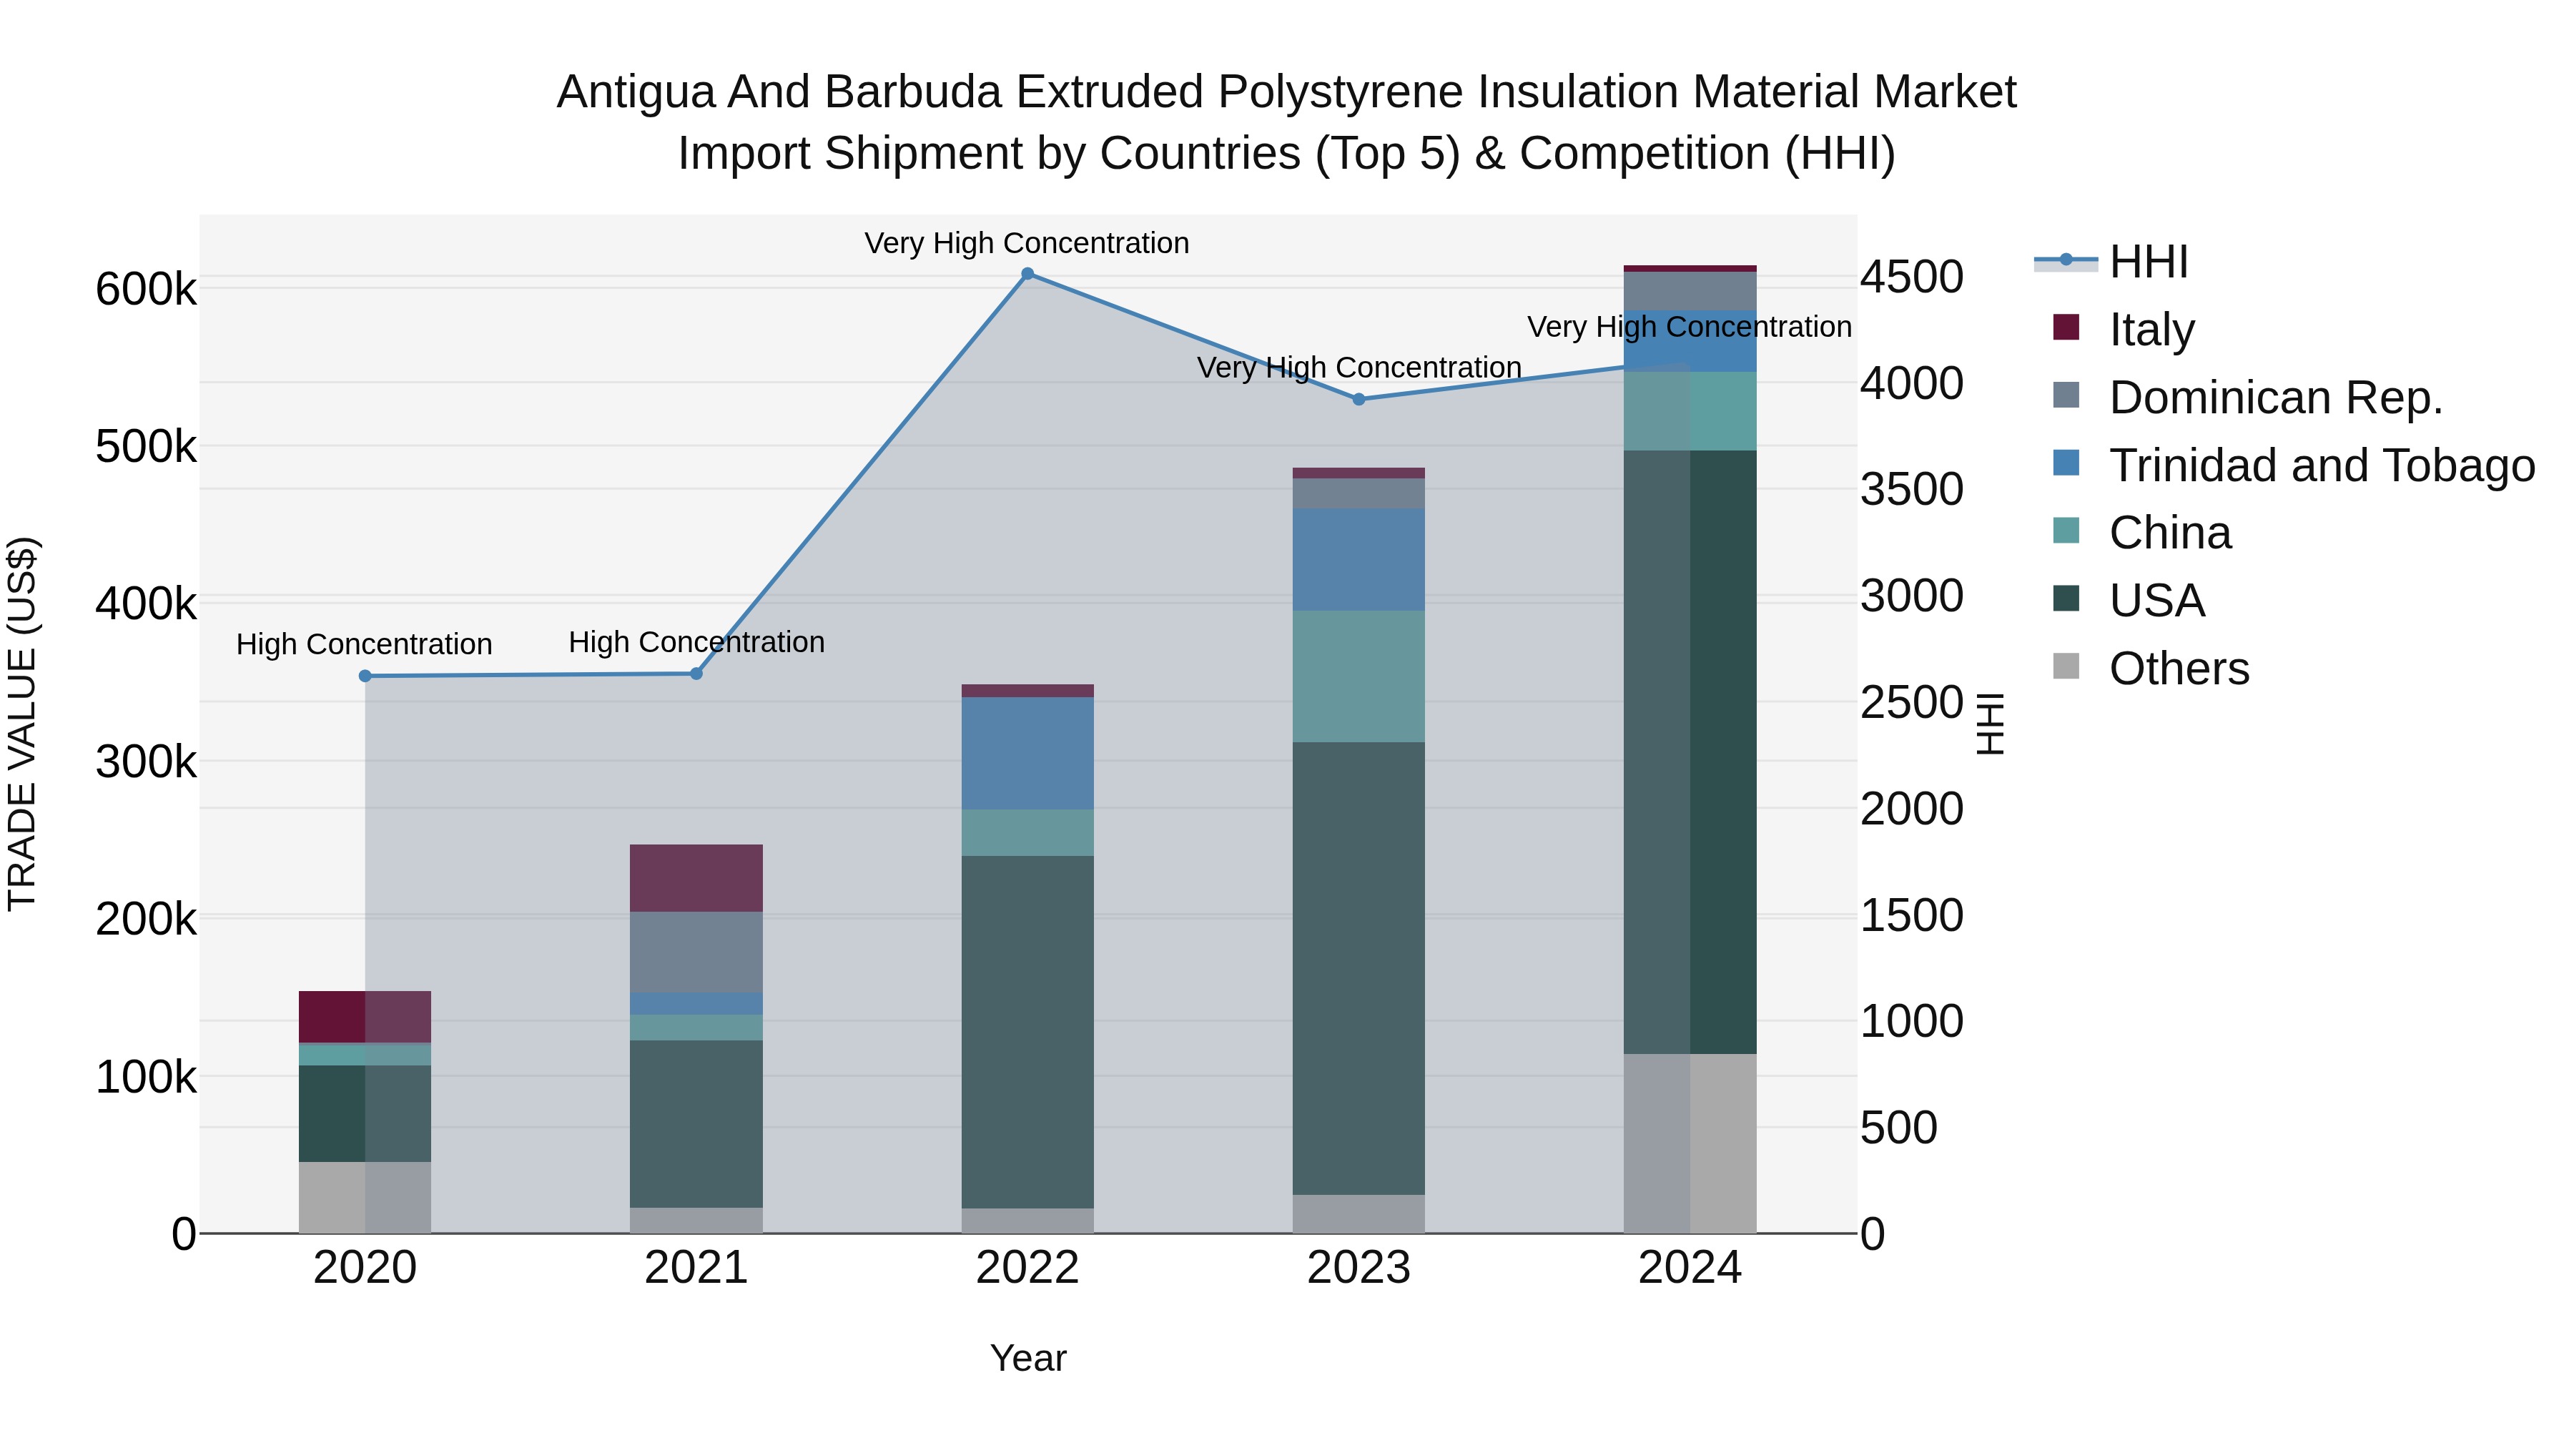Image resolution: width=2574 pixels, height=1448 pixels.
Task: Click the 2023 x-axis label
Action: click(1359, 1268)
